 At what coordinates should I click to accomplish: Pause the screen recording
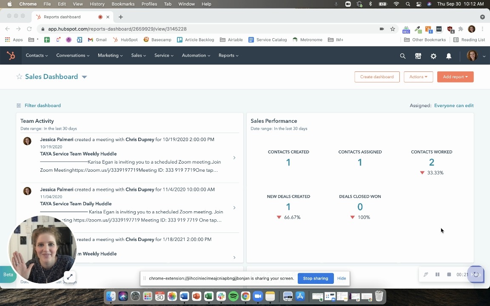[x=437, y=275]
